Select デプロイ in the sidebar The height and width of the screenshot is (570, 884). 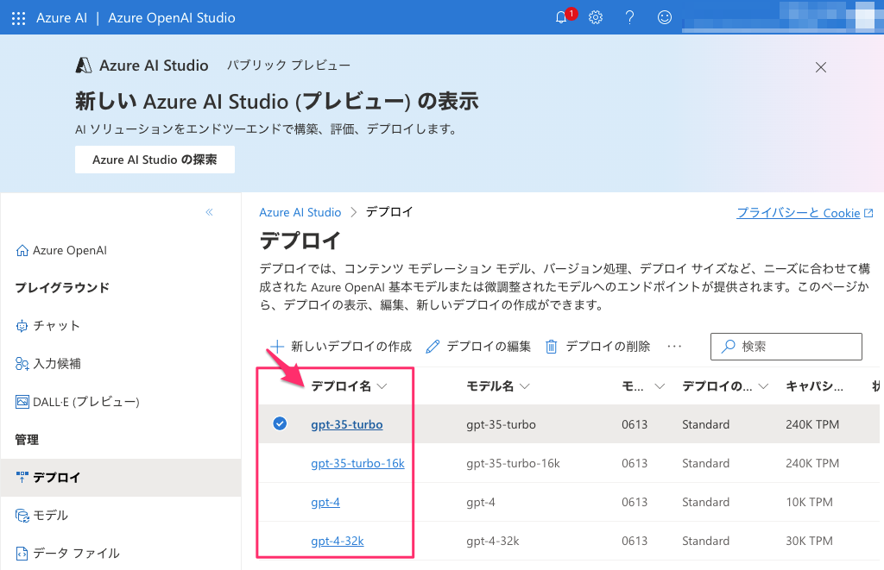[121, 478]
